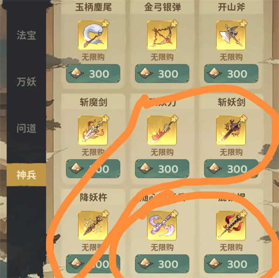Buy 金弓银弹 with the 300 button
The height and width of the screenshot is (278, 279).
[x=162, y=74]
